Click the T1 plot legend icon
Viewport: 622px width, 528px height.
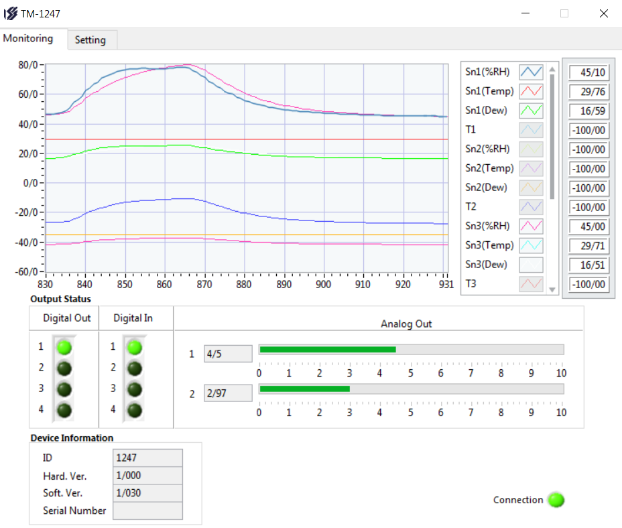[x=531, y=130]
